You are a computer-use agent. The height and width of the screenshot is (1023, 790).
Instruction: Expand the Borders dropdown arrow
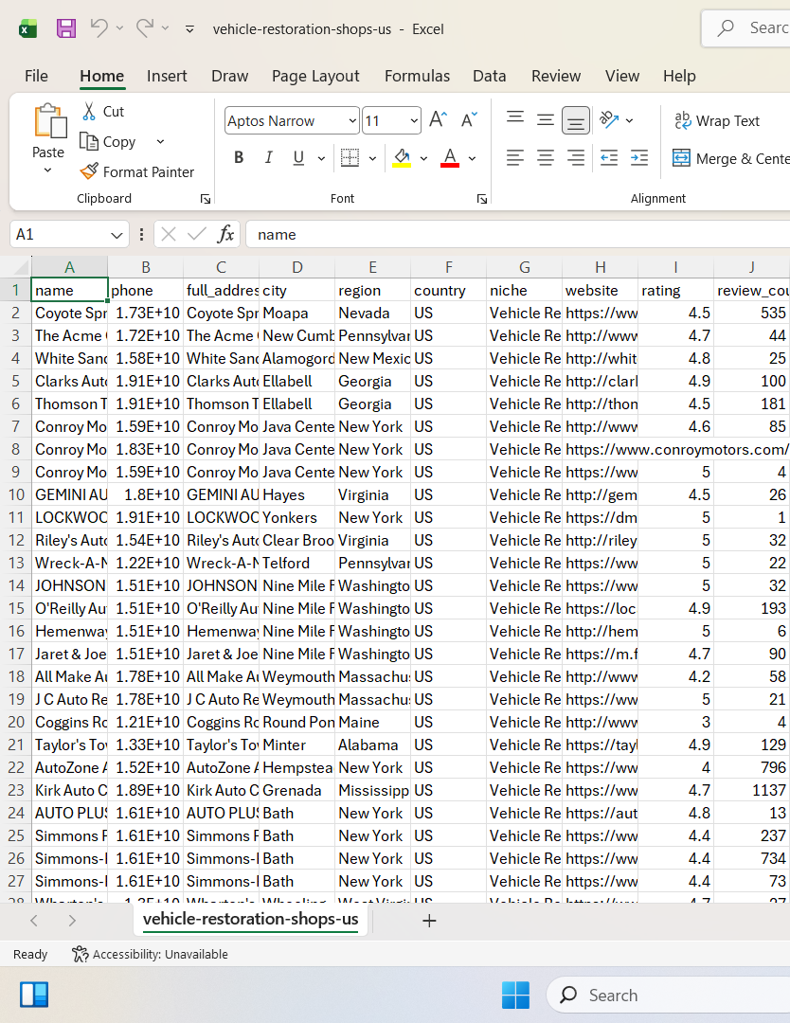[372, 158]
